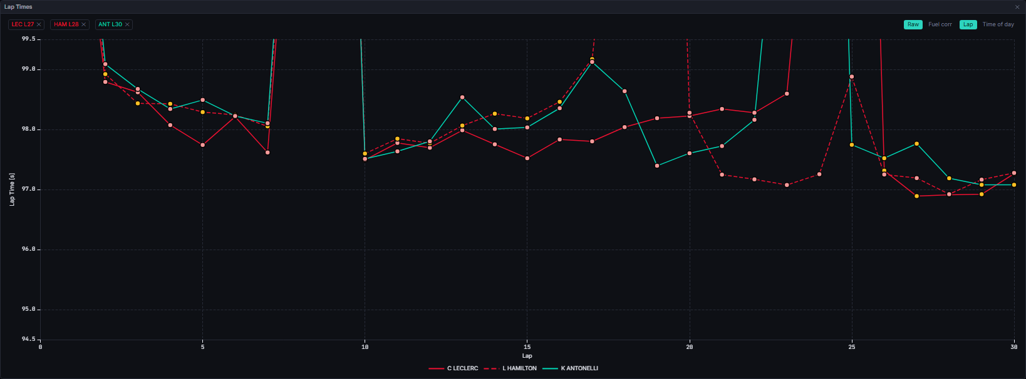Click the x-axis tick label 30
The width and height of the screenshot is (1026, 379).
click(1013, 347)
